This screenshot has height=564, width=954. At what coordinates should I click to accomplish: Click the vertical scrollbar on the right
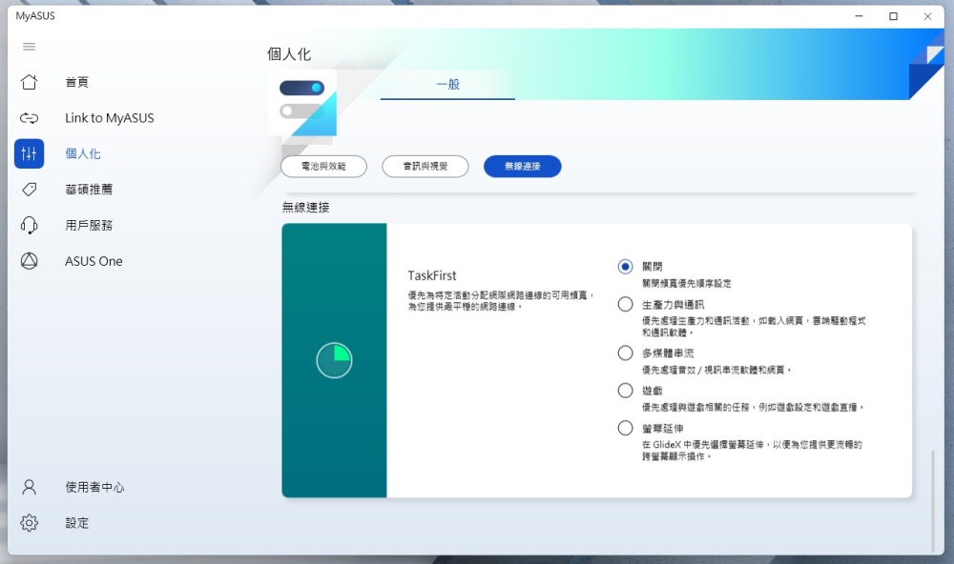(x=933, y=500)
